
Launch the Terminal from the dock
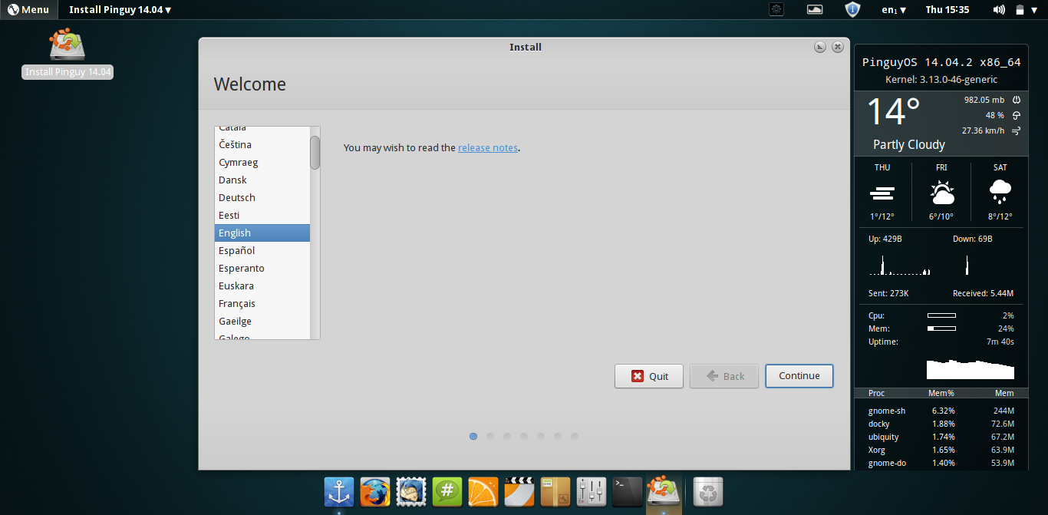(x=628, y=491)
